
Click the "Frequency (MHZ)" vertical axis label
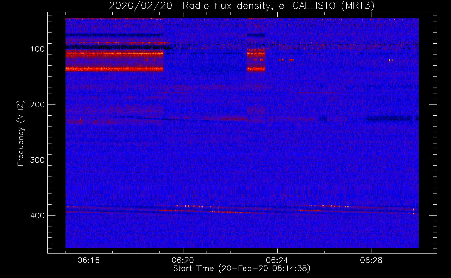pos(21,133)
